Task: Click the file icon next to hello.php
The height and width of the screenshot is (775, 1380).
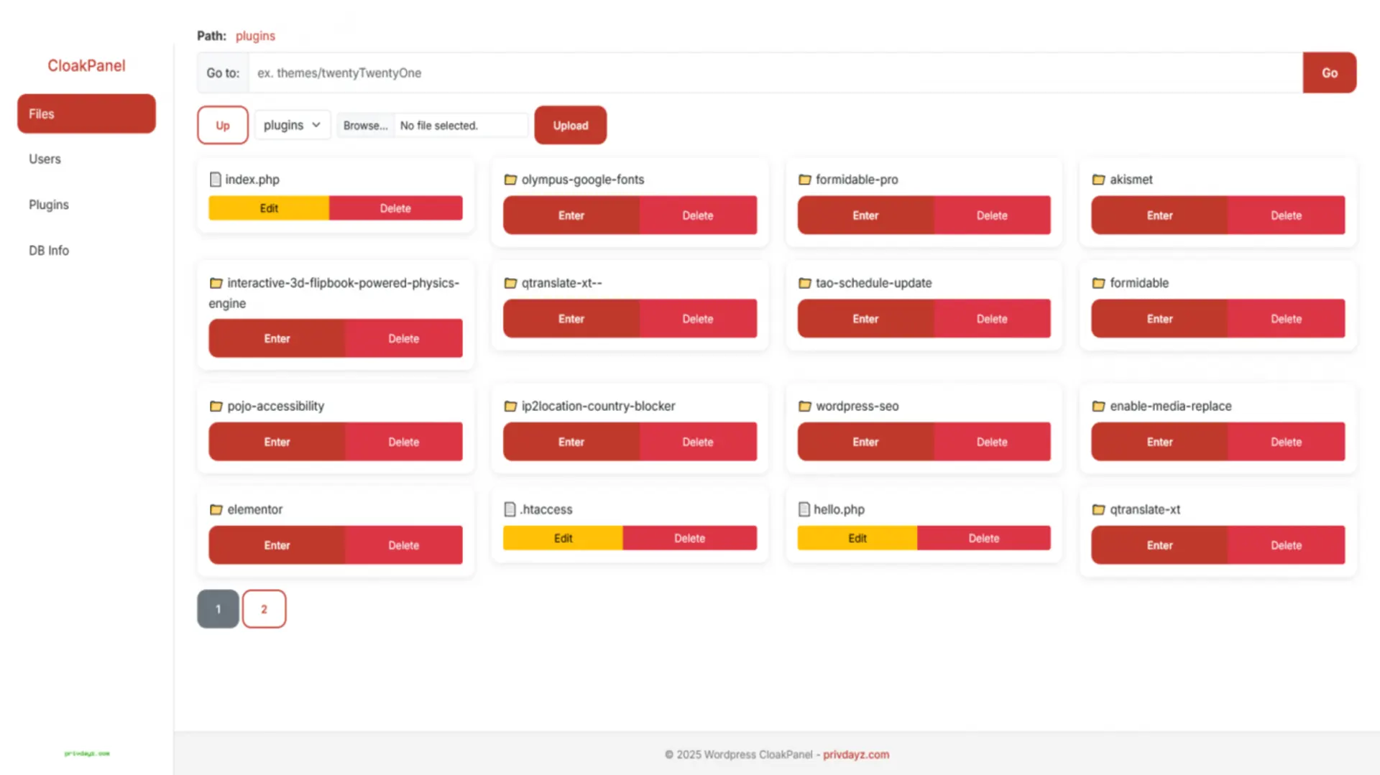Action: click(805, 509)
